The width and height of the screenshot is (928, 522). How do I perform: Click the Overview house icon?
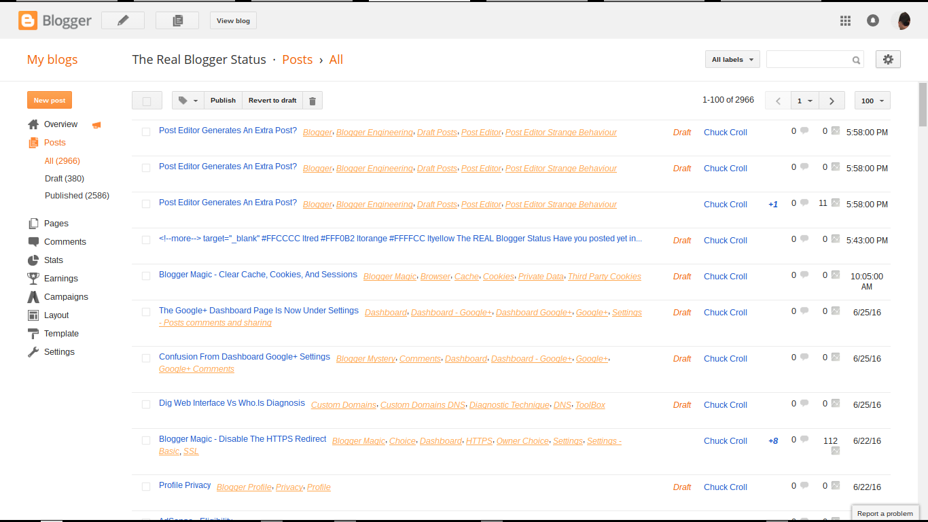tap(33, 124)
